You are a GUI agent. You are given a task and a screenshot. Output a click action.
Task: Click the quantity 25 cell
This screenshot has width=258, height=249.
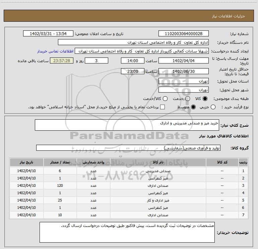tap(60, 201)
